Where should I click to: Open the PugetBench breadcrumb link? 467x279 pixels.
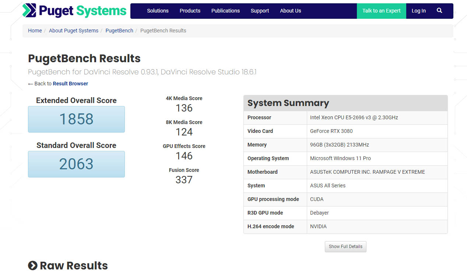click(x=119, y=31)
